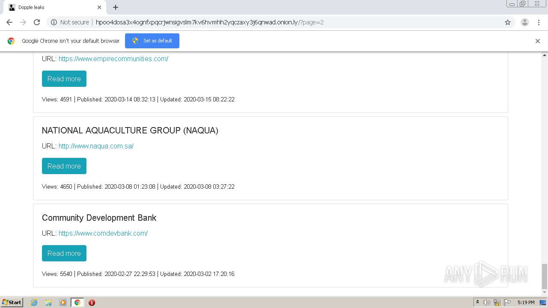Switch to the Chrome taskbar button
The height and width of the screenshot is (308, 548).
(77, 302)
